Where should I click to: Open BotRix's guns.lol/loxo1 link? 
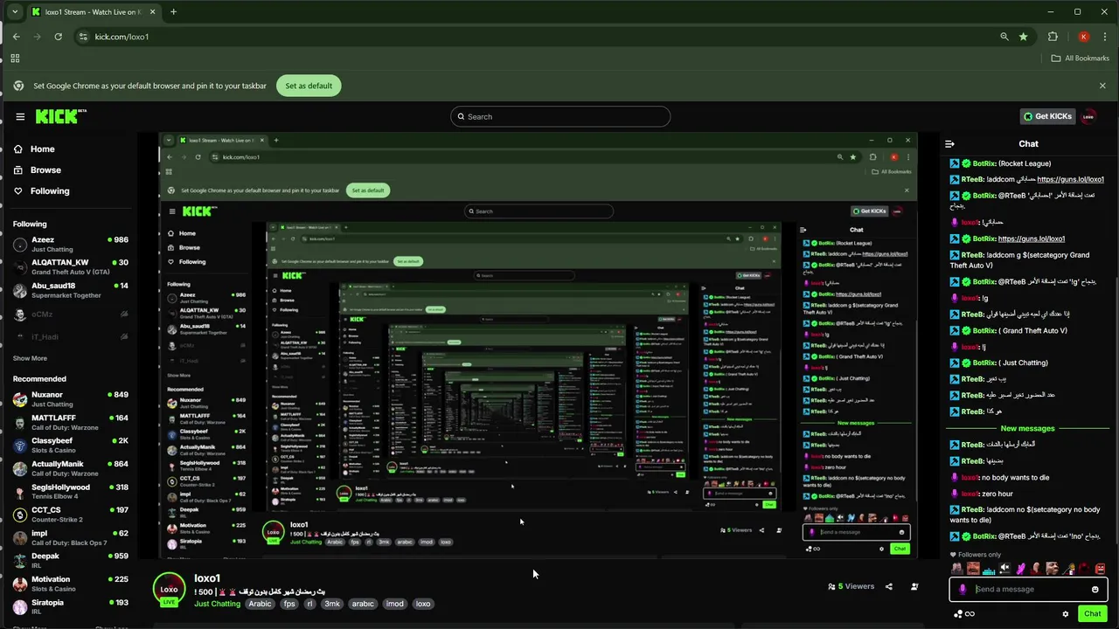1031,238
